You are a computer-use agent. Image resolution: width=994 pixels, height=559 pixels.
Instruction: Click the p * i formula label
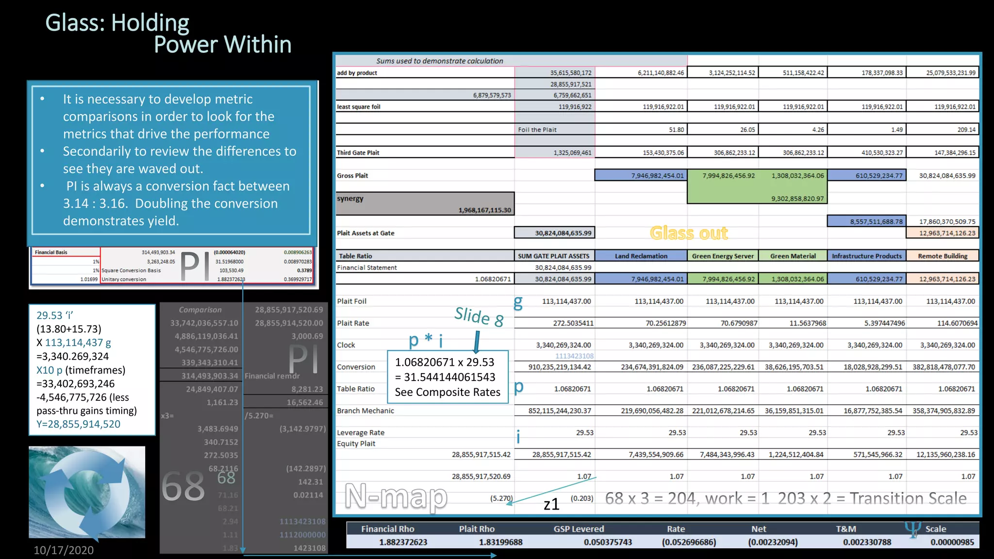click(426, 340)
